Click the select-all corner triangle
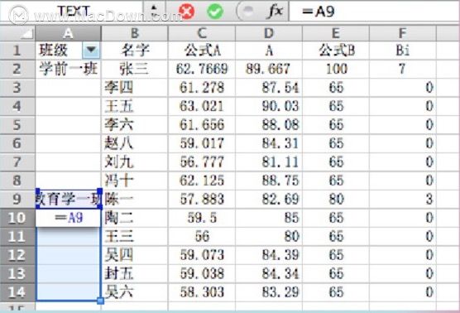Screen dimensions: 460x313 pyautogui.click(x=17, y=33)
